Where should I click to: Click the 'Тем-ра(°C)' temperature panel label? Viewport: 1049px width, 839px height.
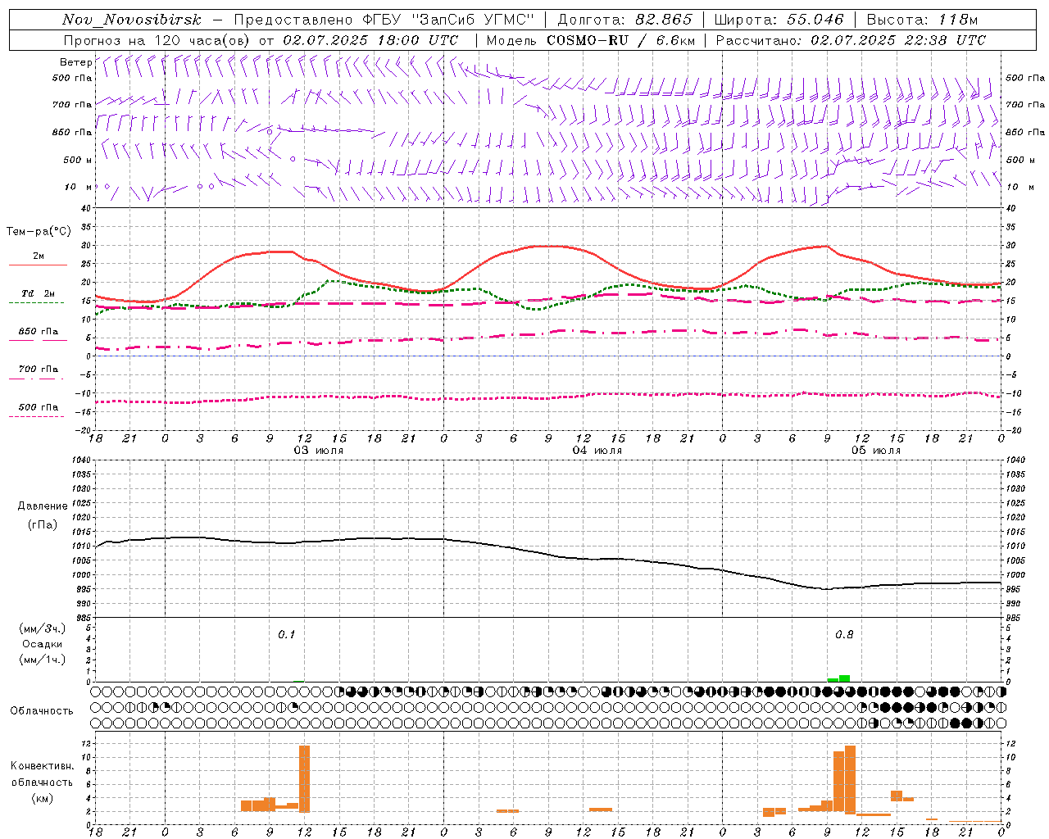pos(39,232)
